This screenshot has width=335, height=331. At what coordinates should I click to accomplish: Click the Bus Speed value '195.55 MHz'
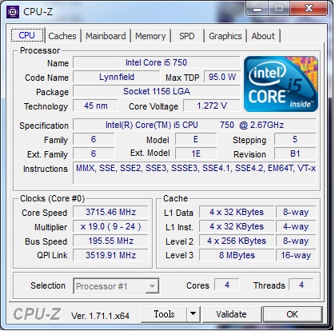point(110,241)
